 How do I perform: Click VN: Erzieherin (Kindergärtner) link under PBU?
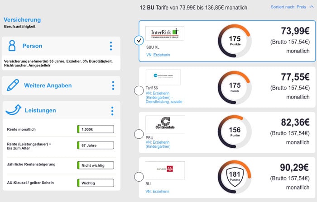pos(158,144)
